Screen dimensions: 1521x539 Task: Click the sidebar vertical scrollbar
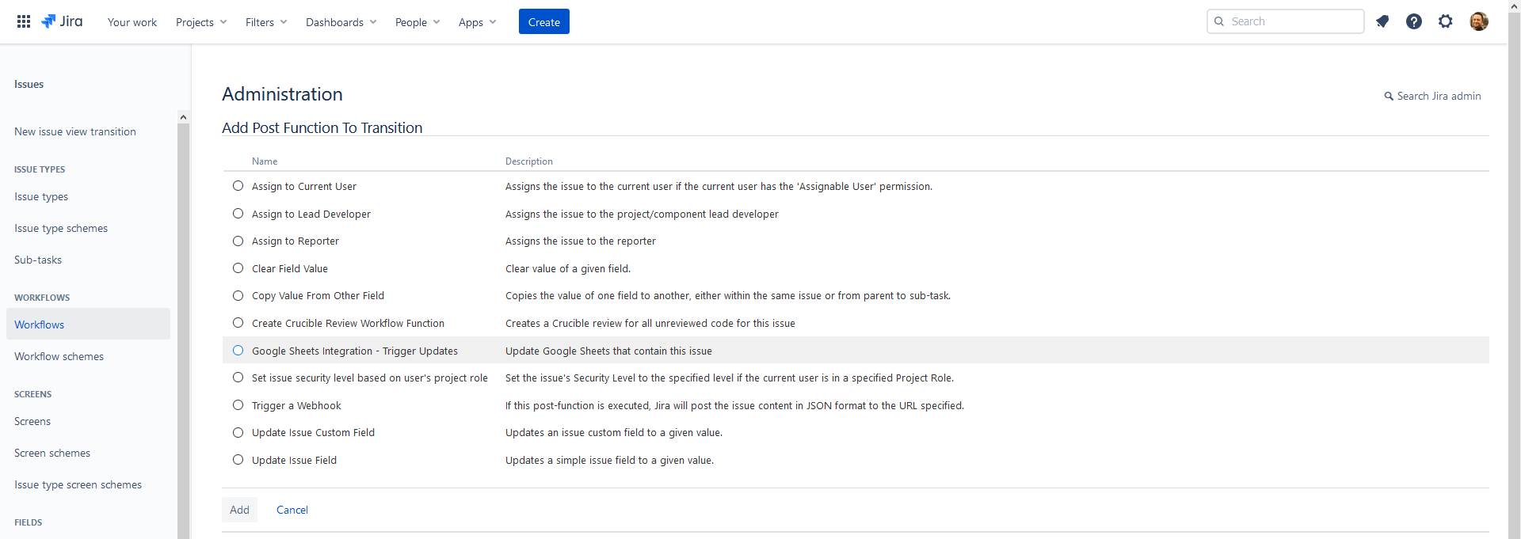pyautogui.click(x=183, y=317)
